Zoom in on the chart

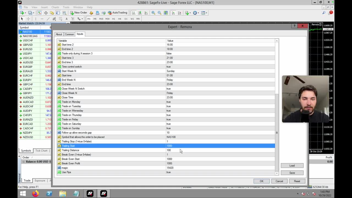pyautogui.click(x=153, y=13)
